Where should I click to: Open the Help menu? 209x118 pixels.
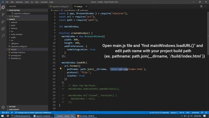tap(51, 2)
